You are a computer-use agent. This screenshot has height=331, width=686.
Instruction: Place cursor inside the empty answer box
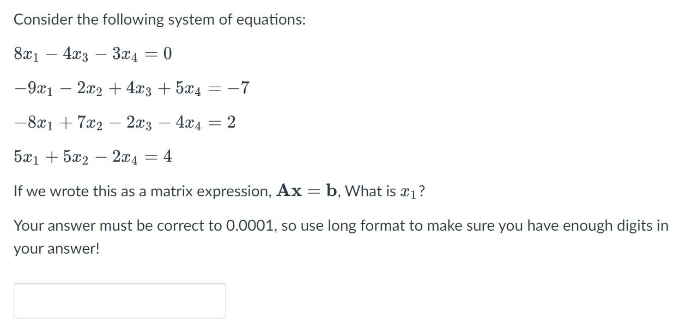click(120, 300)
